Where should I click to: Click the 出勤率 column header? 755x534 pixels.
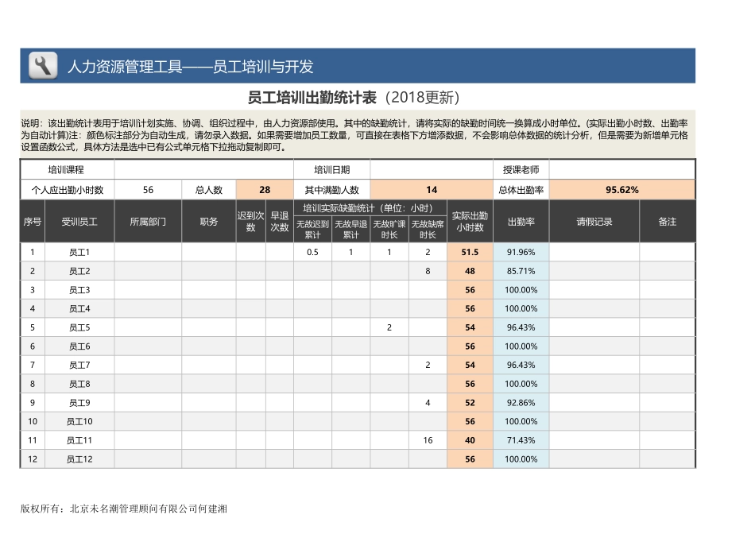tap(521, 222)
